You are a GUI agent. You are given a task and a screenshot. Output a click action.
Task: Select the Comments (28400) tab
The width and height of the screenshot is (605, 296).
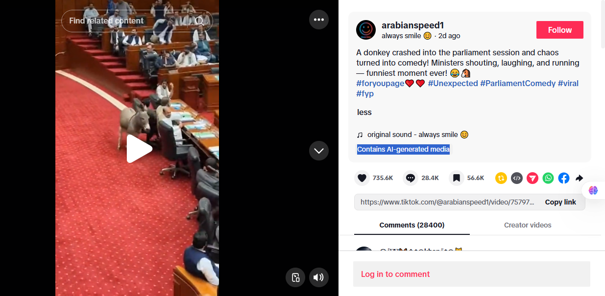412,225
